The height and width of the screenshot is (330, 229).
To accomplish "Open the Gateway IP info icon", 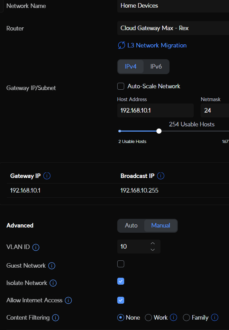I will coord(47,176).
